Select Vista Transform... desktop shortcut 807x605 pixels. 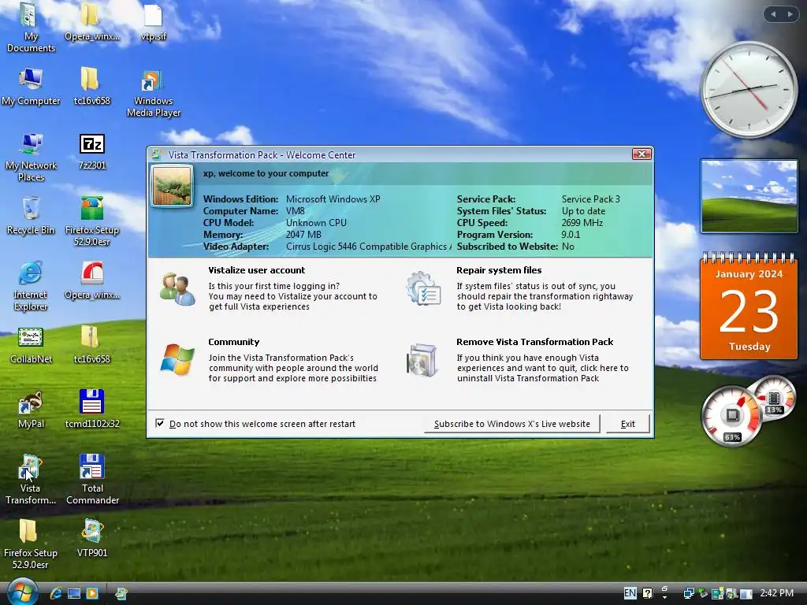click(31, 480)
